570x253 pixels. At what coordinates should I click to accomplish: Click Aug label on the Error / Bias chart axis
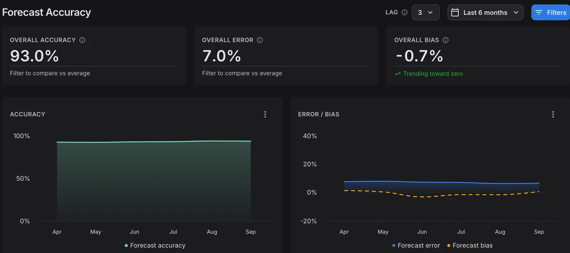[500, 232]
